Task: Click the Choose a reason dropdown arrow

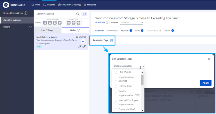Action: pos(144,66)
